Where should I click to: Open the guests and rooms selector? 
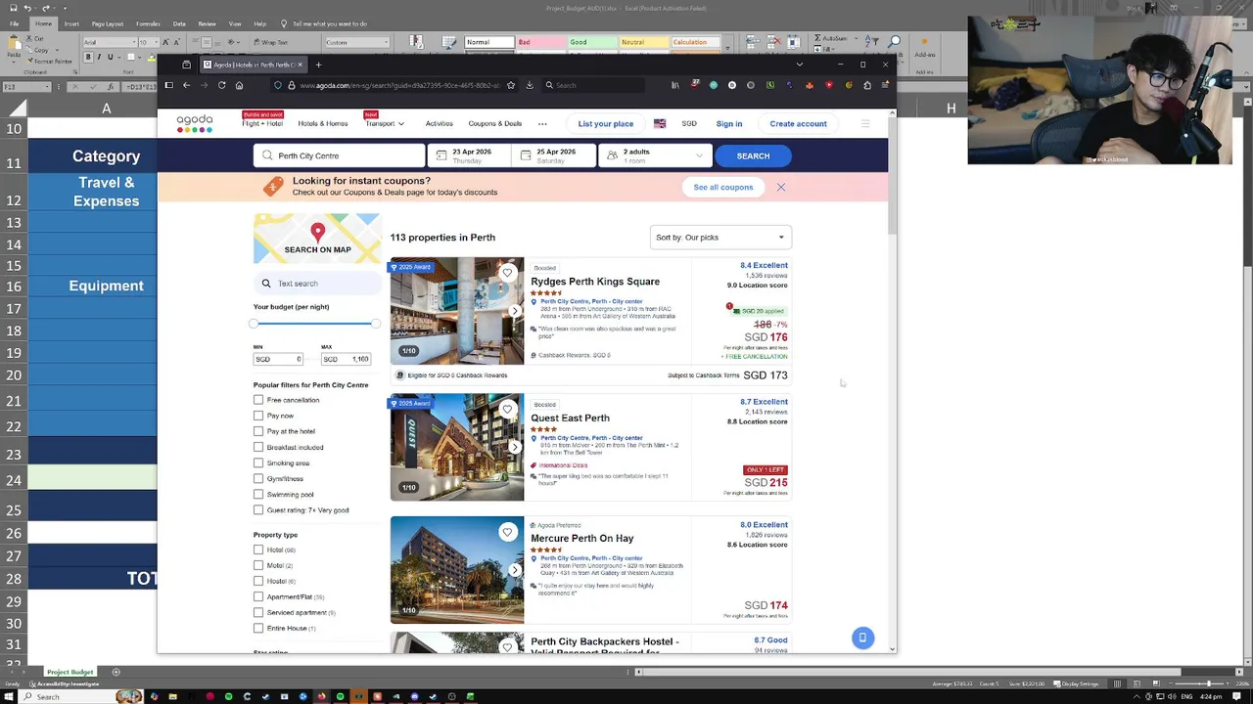[x=655, y=155]
